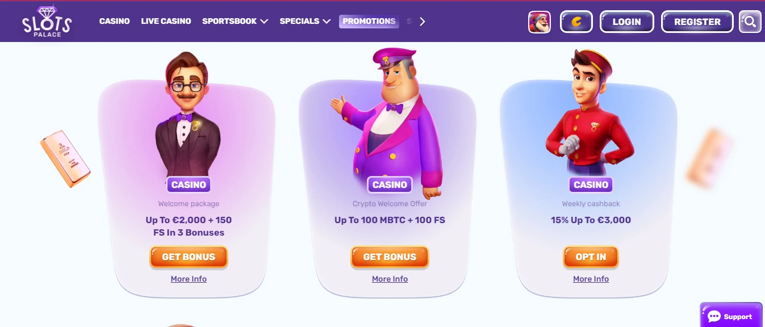This screenshot has width=765, height=327.
Task: Opt in to Weekly cashback
Action: 591,257
